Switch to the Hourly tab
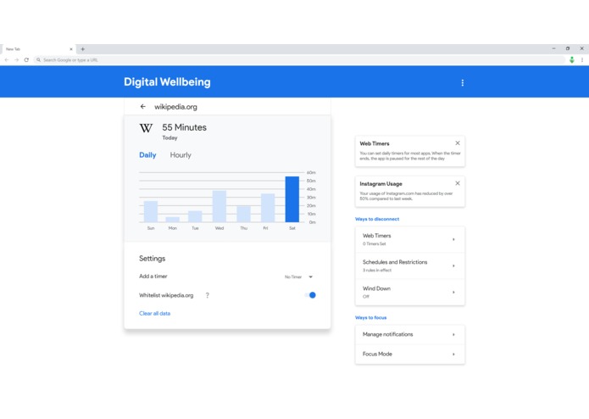This screenshot has height=419, width=589. pyautogui.click(x=181, y=155)
